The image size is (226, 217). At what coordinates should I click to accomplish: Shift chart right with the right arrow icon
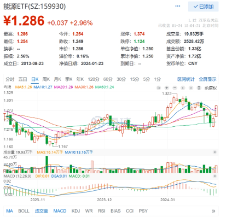tap(191, 88)
